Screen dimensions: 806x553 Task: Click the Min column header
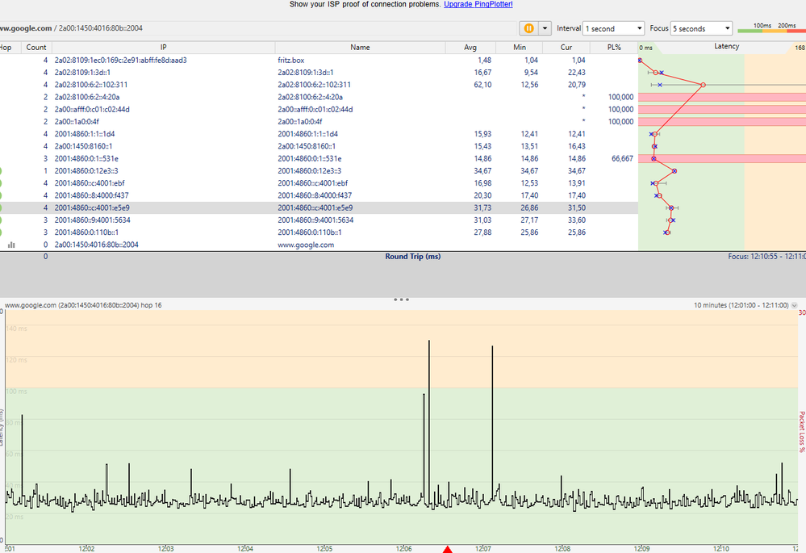click(519, 48)
